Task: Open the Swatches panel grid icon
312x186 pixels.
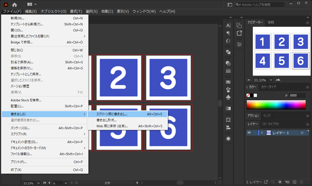Action: 228,82
